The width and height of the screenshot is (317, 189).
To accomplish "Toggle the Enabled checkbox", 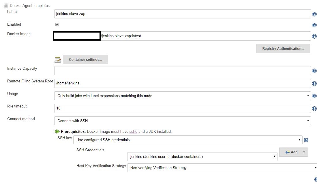I will (x=57, y=24).
